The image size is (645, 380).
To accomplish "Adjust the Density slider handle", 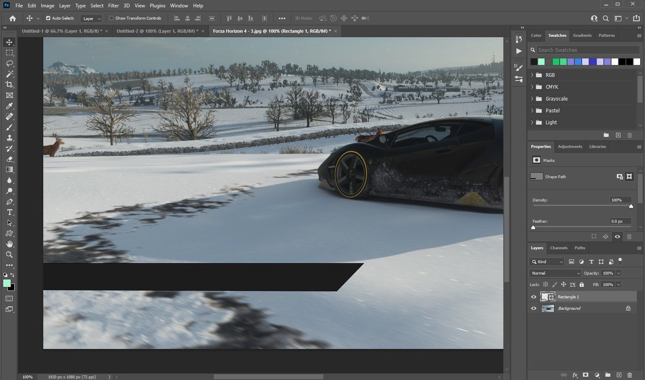I will [x=631, y=206].
